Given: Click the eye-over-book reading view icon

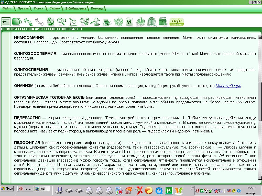Looking at the screenshot, I should pos(151,22).
